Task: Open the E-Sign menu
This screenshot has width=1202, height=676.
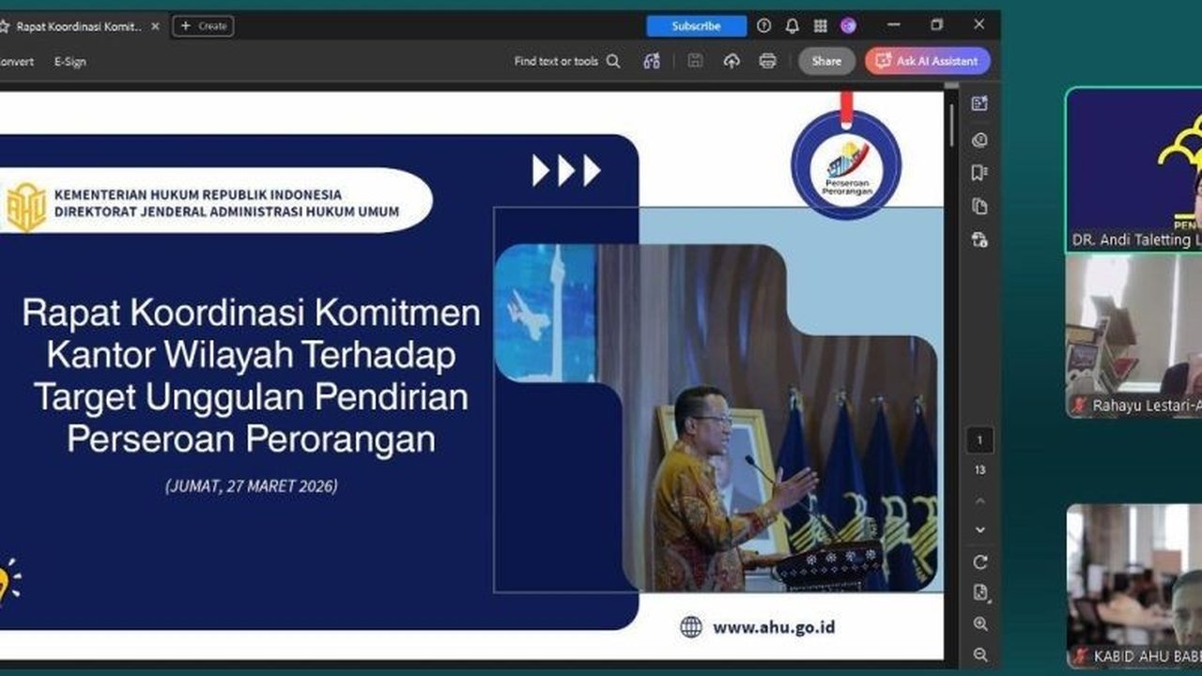Action: (x=69, y=61)
